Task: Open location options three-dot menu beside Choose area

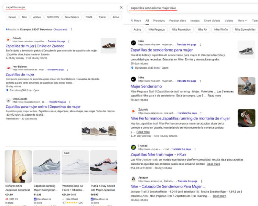Action: click(71, 30)
